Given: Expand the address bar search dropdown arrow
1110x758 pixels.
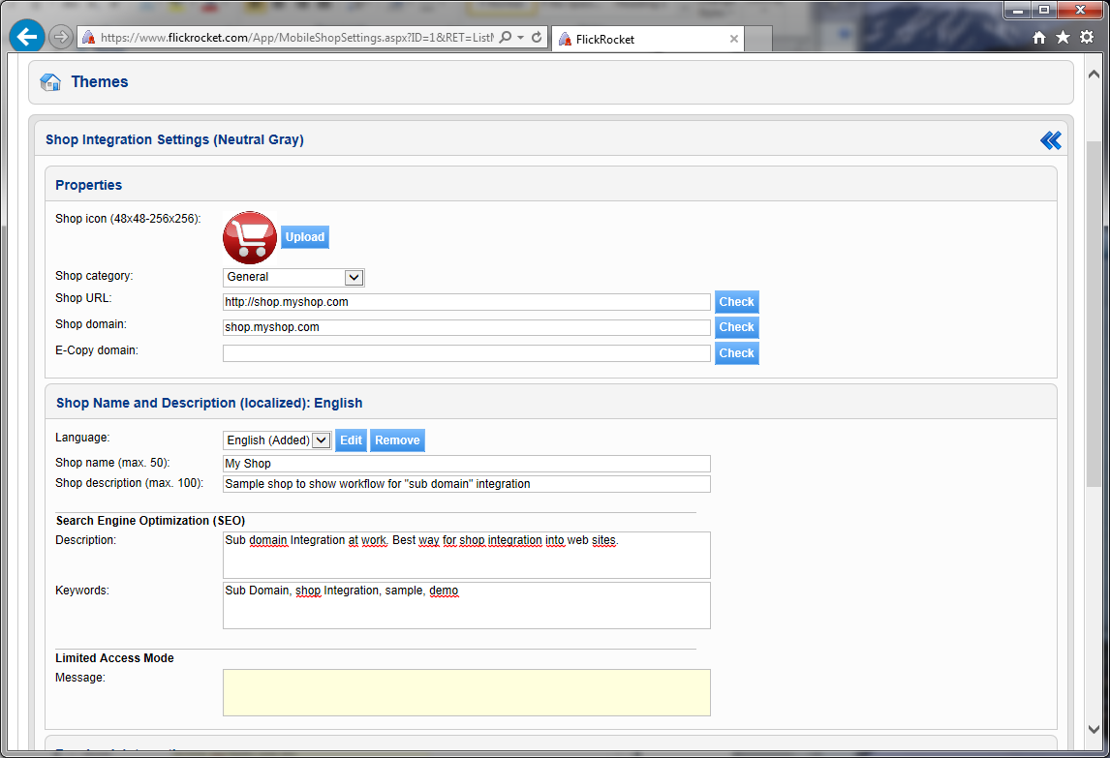Looking at the screenshot, I should [x=520, y=38].
